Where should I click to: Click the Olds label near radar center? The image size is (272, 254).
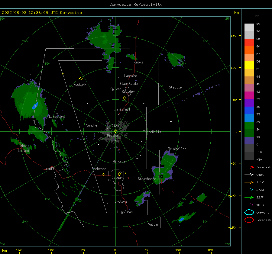click(x=115, y=126)
